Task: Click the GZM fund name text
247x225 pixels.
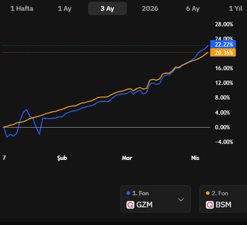Action: [x=145, y=205]
